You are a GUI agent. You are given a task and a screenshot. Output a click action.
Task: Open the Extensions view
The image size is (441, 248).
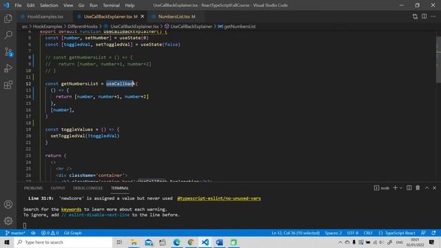click(8, 85)
